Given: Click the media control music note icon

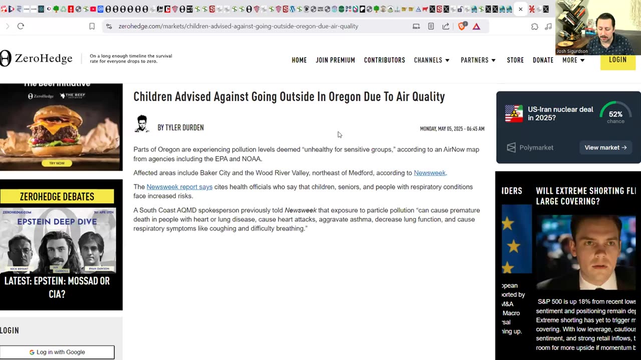Looking at the screenshot, I should 548,26.
